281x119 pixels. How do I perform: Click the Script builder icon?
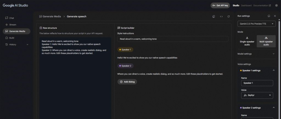coord(119,28)
